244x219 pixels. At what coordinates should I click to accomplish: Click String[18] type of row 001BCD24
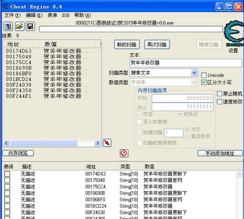point(129,206)
